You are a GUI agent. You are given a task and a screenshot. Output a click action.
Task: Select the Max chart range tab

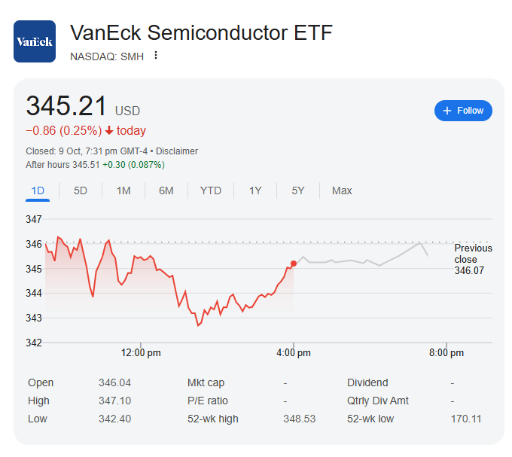click(342, 190)
